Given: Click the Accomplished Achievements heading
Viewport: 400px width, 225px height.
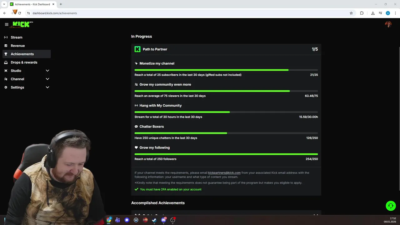Looking at the screenshot, I should pyautogui.click(x=158, y=203).
